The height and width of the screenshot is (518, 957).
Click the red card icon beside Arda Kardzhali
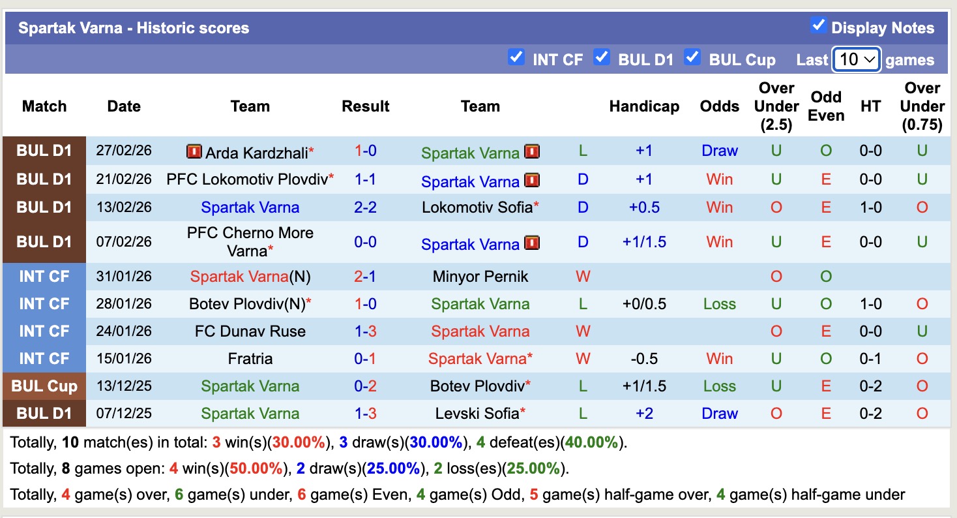coord(194,152)
